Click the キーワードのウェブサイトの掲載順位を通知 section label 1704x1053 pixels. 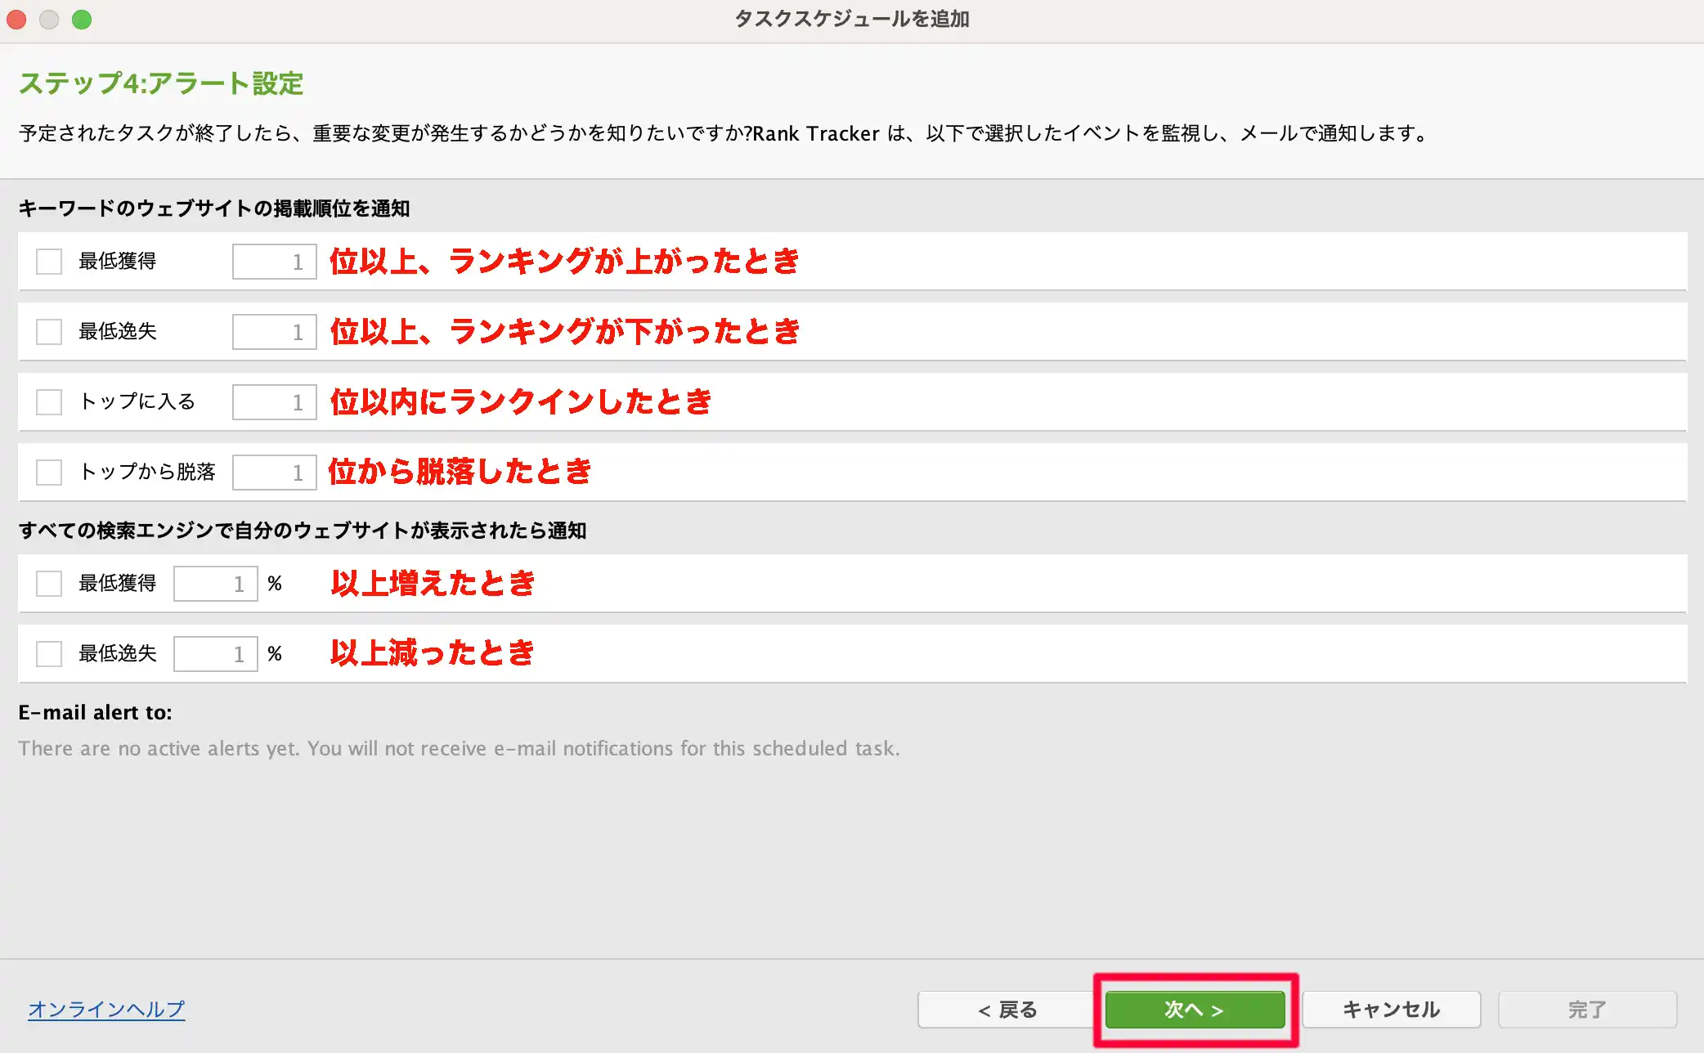pos(214,208)
